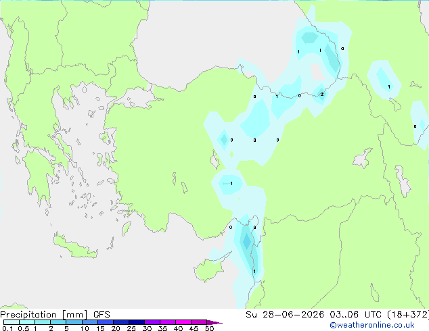Click the '03..06 UTC' time text

click(x=355, y=315)
